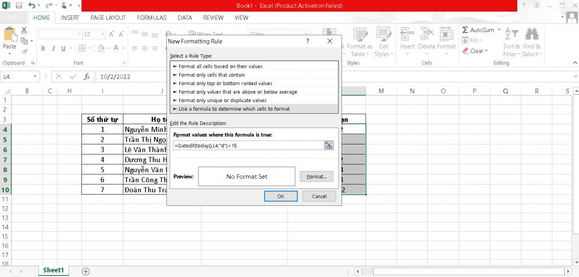Click the collapse dialog range selector icon
Screen dimensions: 579x277
tap(329, 146)
